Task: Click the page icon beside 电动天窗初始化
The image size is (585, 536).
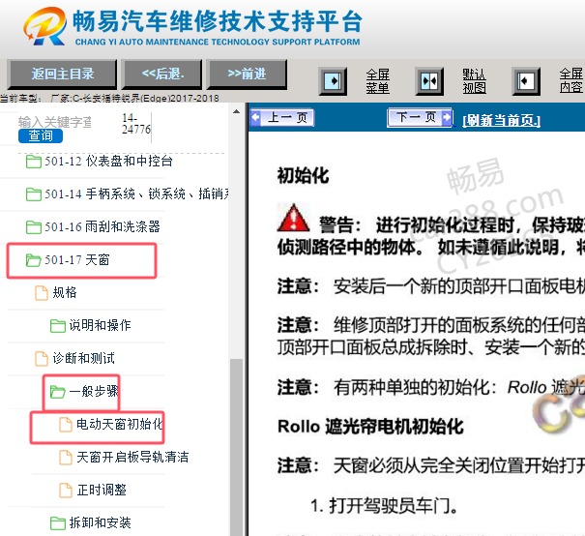Action: [x=66, y=425]
